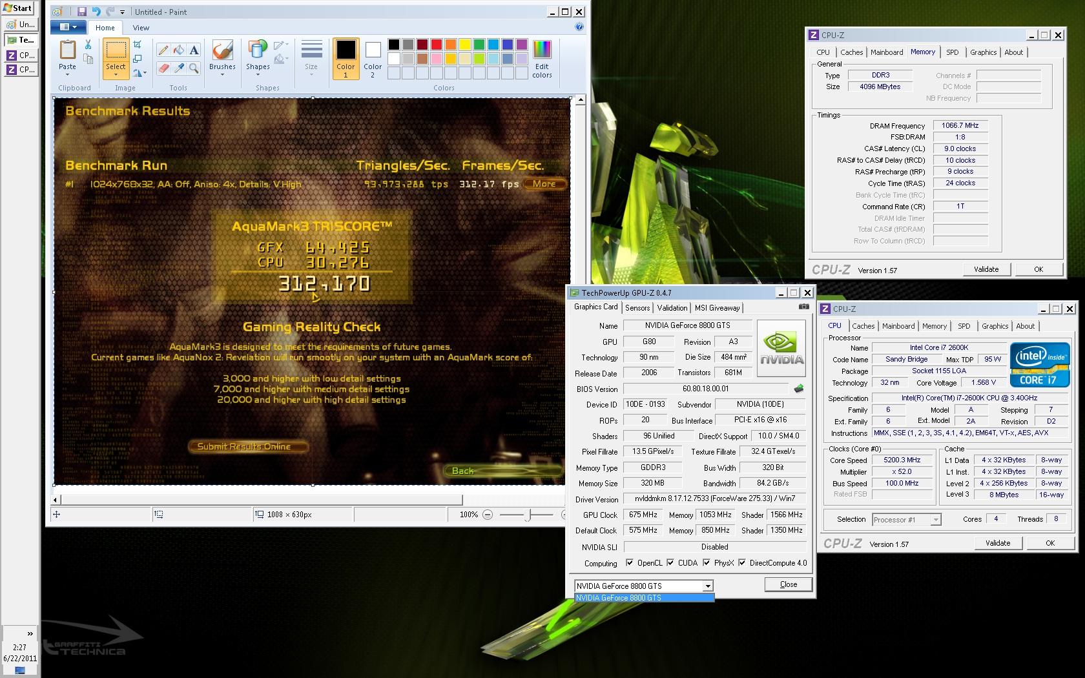Open the Paint application menu button
Image resolution: width=1085 pixels, height=678 pixels.
tap(68, 27)
